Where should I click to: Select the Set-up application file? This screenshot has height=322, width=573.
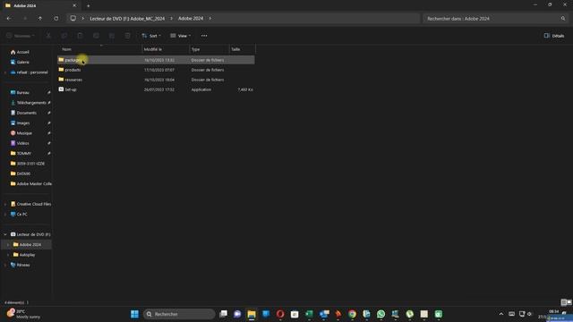[x=156, y=89]
